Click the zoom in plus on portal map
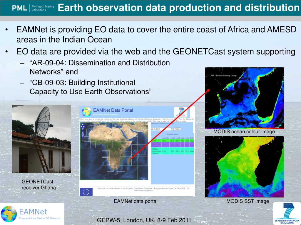 (x=83, y=132)
